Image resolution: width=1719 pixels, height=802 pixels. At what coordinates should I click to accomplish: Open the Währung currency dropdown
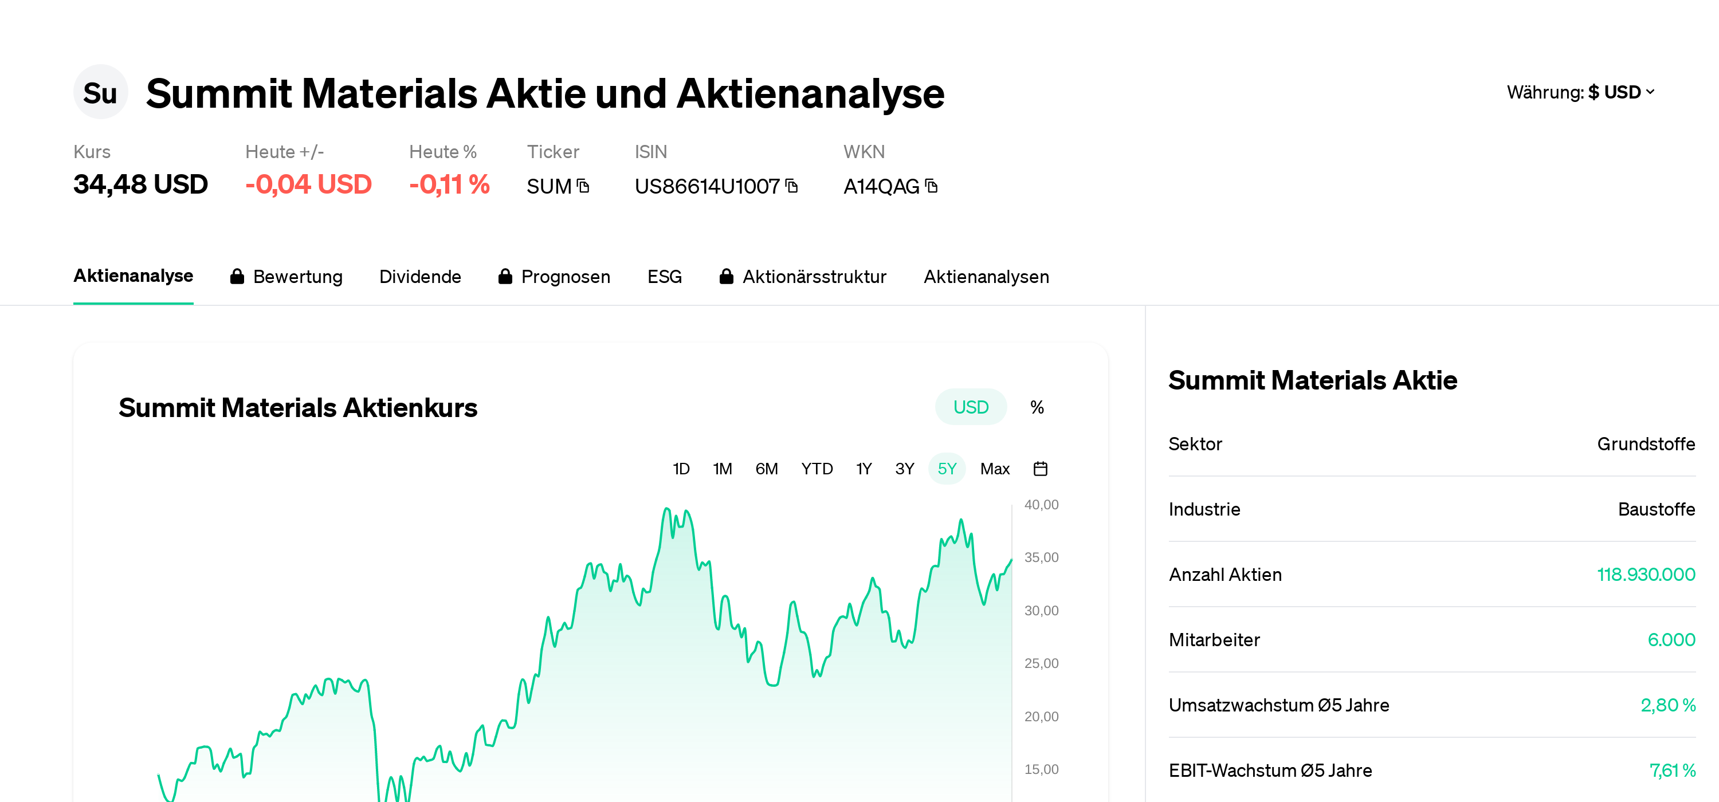pos(1580,92)
